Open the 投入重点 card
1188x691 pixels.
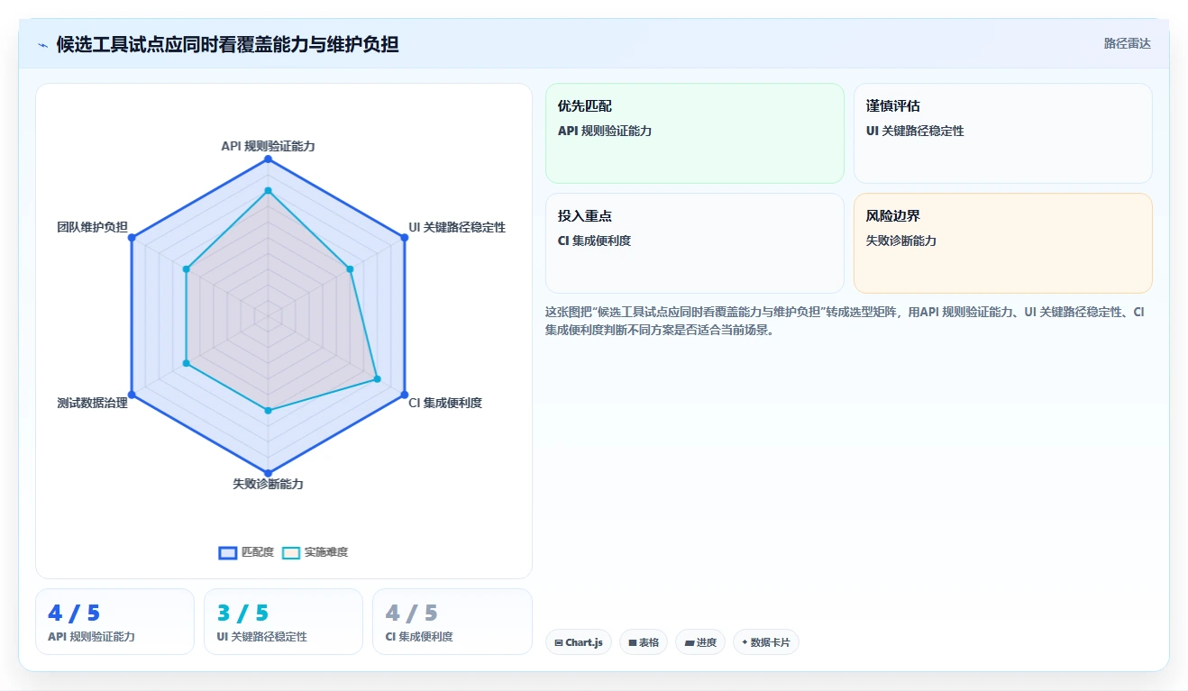[695, 243]
